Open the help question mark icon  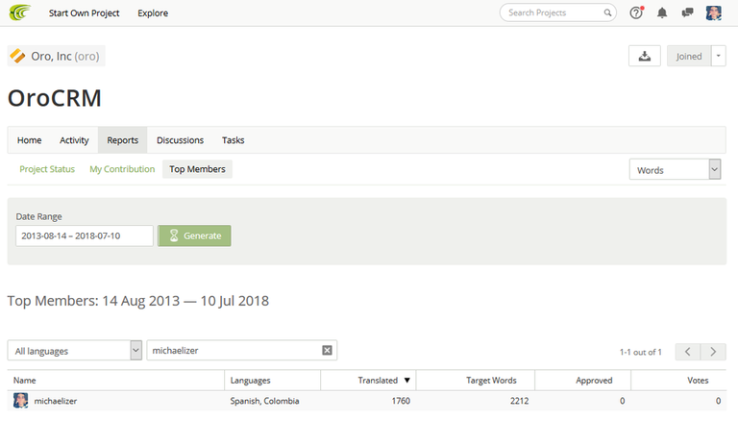pos(636,12)
